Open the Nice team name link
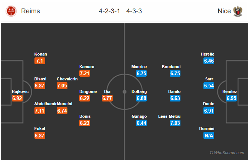 click(x=224, y=11)
